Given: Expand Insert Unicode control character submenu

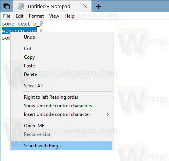Looking at the screenshot, I should [62, 114].
